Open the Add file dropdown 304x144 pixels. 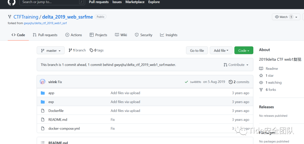[x=221, y=50]
